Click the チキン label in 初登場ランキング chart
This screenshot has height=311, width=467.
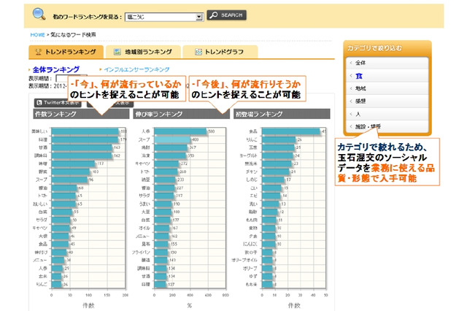point(252,172)
